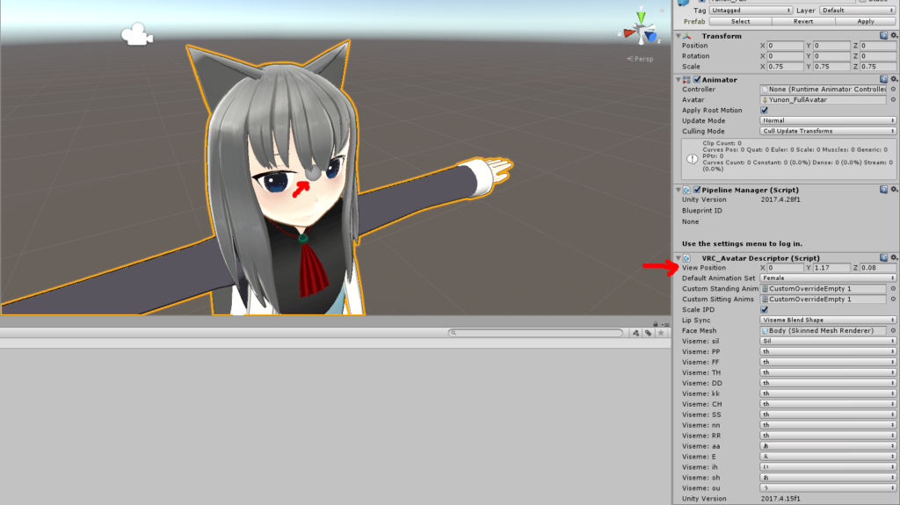900x505 pixels.
Task: Click Search by Label tag icon
Action: pyautogui.click(x=649, y=333)
